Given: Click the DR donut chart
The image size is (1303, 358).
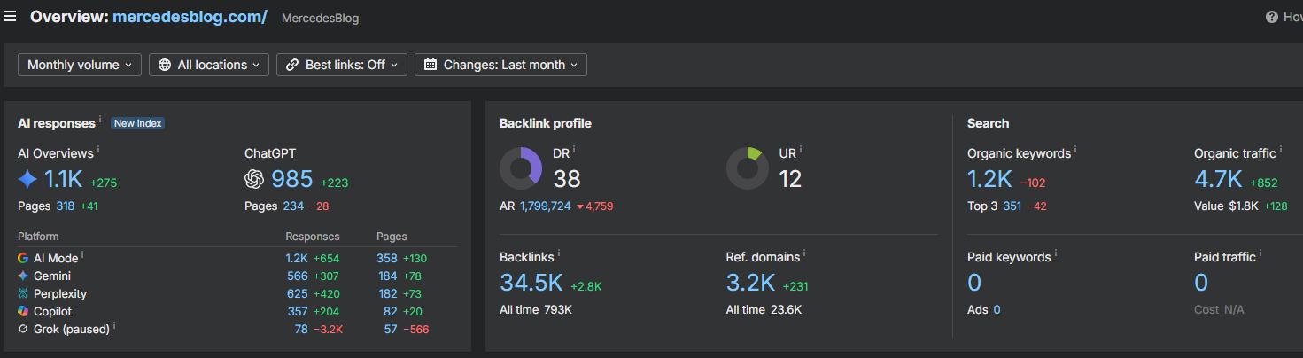Looking at the screenshot, I should pos(521,168).
